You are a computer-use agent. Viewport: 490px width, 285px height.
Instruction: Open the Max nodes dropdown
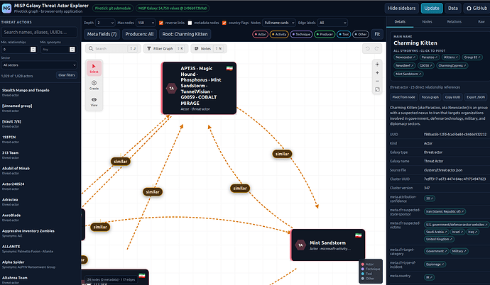146,23
